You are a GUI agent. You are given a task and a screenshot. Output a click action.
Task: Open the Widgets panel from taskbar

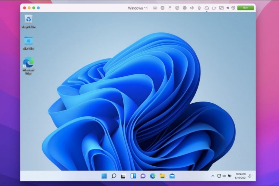(x=133, y=176)
